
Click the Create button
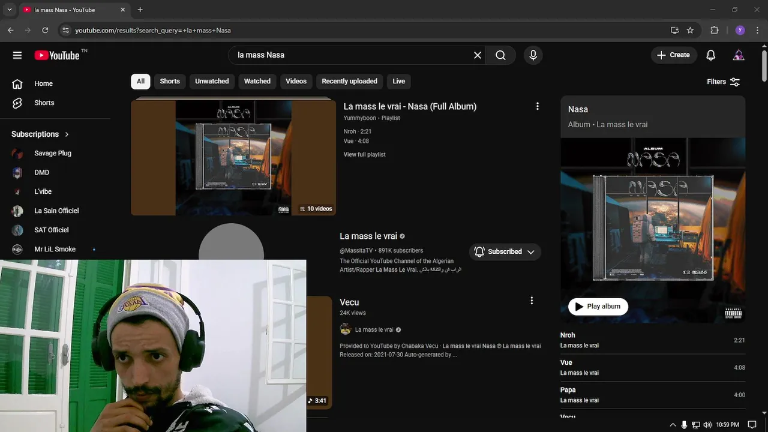coord(674,55)
